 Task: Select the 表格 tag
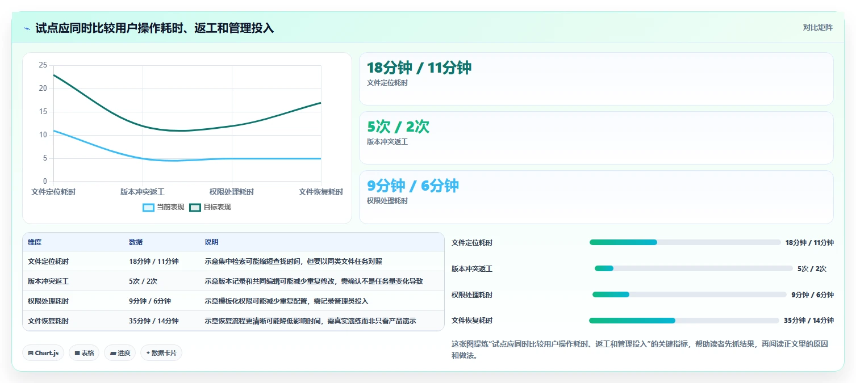coord(84,353)
